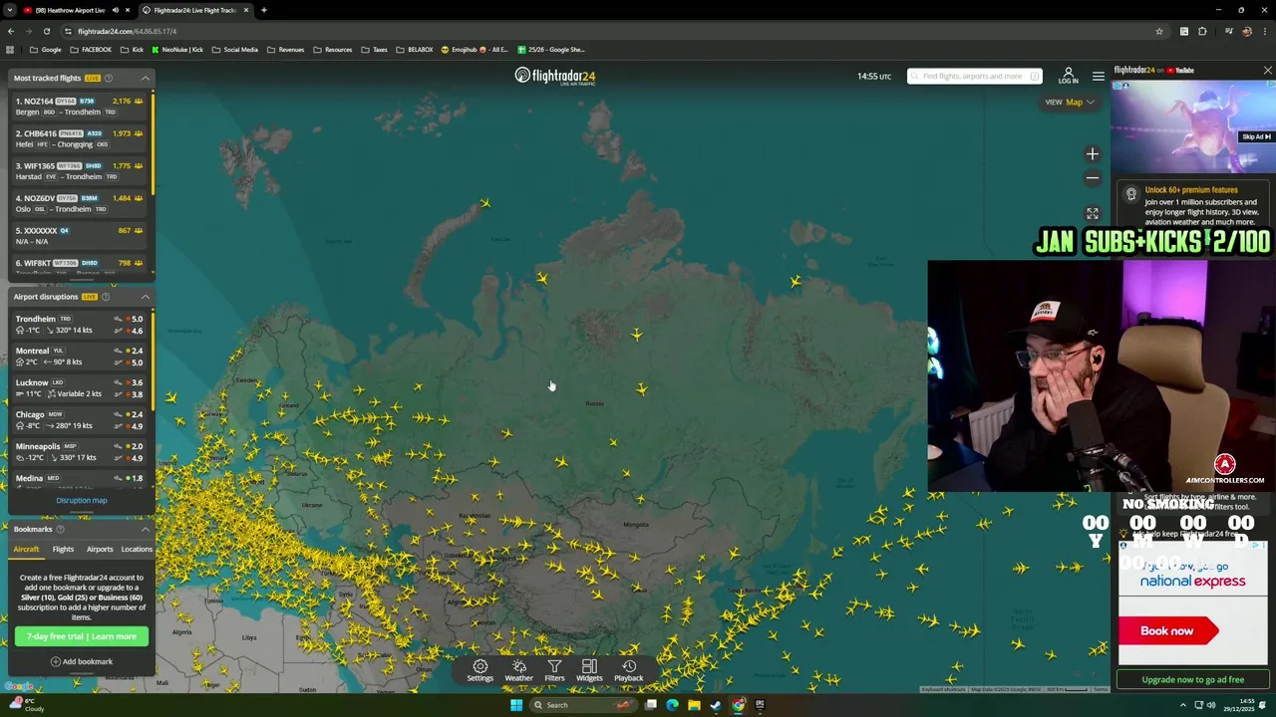Open the Filters tool

pos(554,670)
